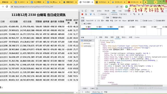Toggle the network filter funnel icon
Viewport: 167px width, 94px height.
91,14
